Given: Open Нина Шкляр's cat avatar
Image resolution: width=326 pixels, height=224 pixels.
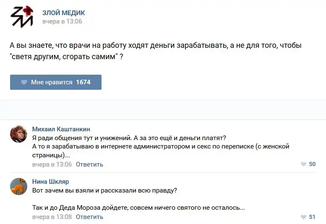Looking at the screenshot, I should click(18, 186).
